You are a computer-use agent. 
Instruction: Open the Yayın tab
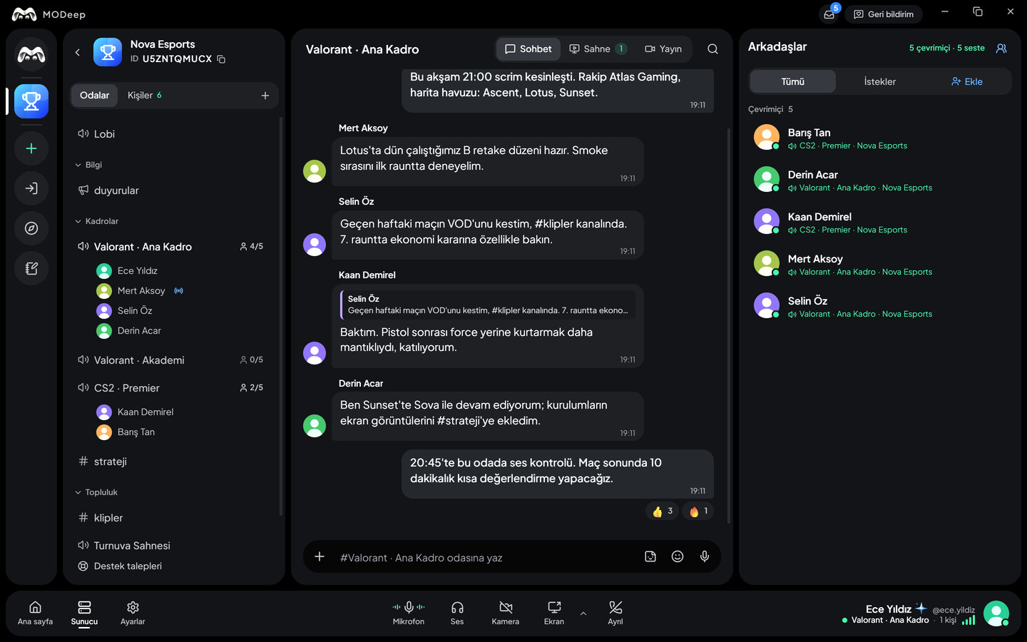(663, 49)
